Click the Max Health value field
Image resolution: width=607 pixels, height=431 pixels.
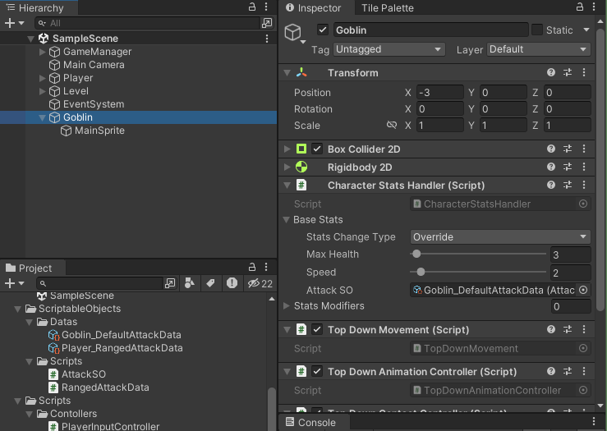(571, 254)
